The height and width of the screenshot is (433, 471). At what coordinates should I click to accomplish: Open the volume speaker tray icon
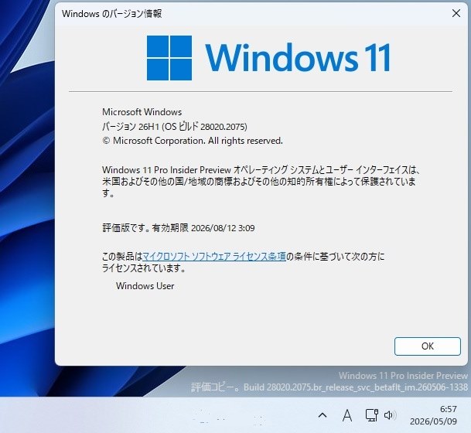coord(390,415)
